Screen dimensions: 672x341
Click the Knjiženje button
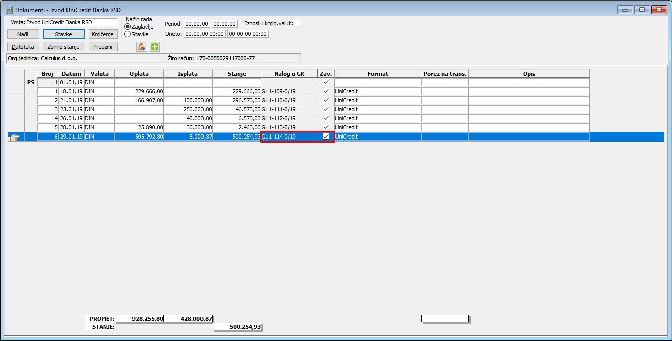coord(103,34)
